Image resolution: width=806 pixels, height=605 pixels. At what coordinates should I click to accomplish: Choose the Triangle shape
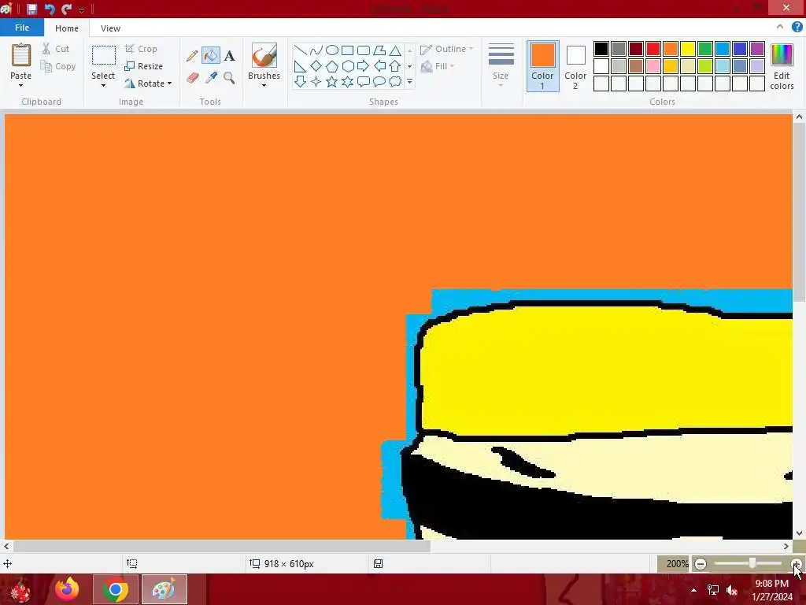(395, 50)
